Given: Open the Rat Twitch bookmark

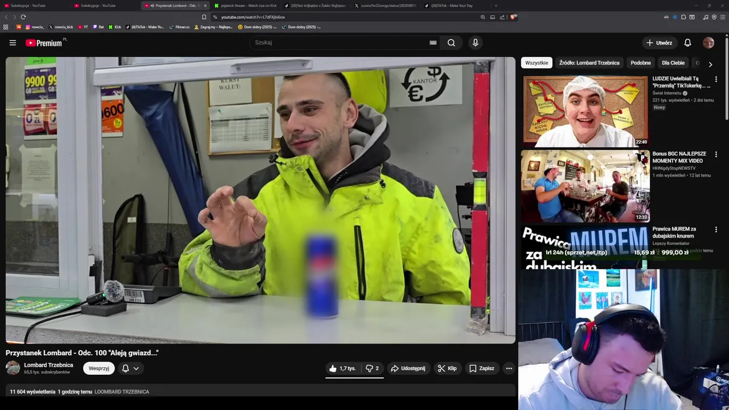Looking at the screenshot, I should pyautogui.click(x=99, y=27).
